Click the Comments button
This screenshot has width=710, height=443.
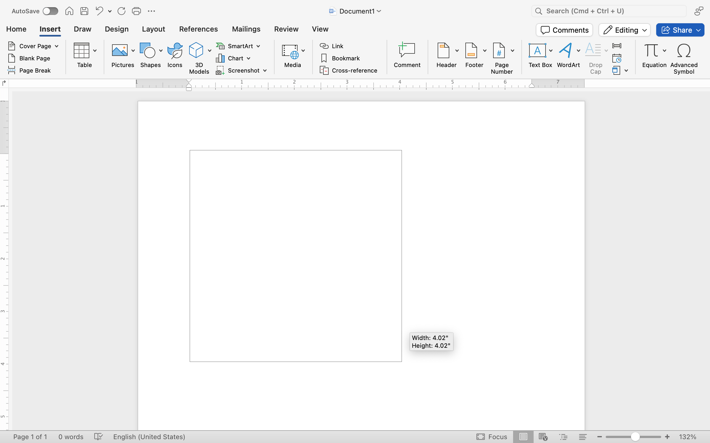[564, 30]
